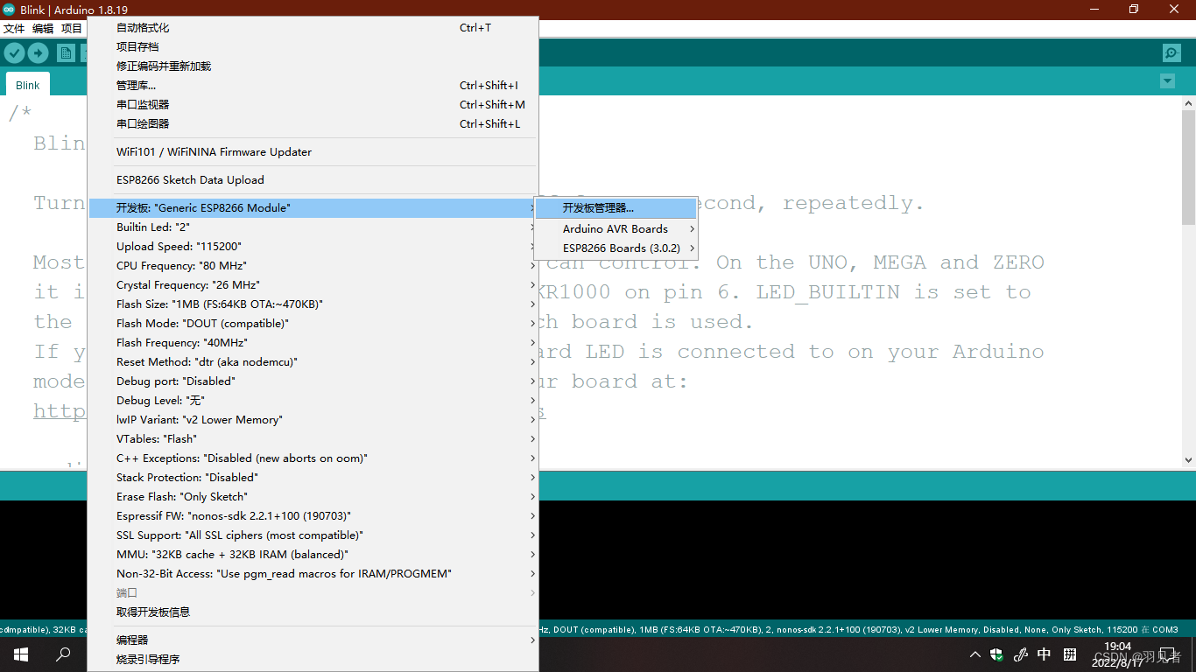Click the New sketch toolbar icon

point(66,53)
